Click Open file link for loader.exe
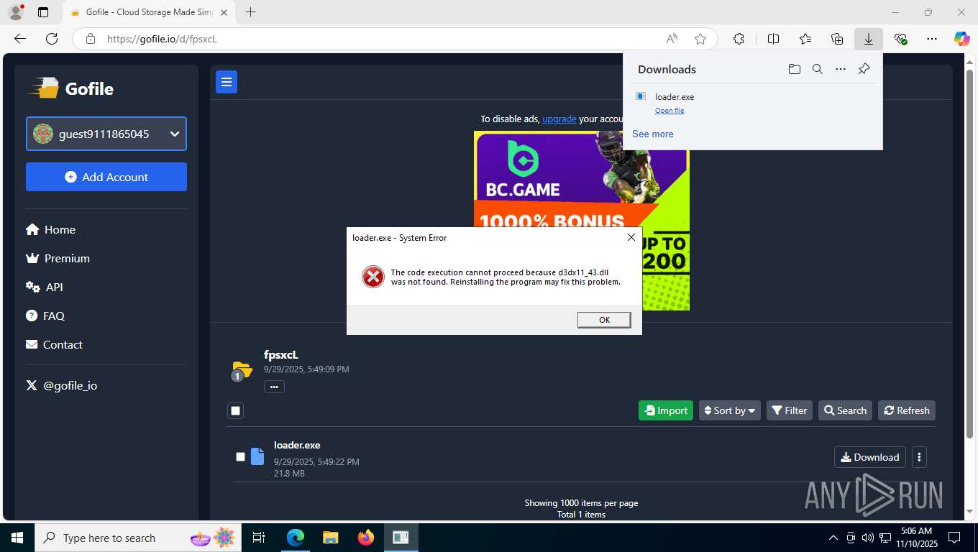 [x=669, y=111]
